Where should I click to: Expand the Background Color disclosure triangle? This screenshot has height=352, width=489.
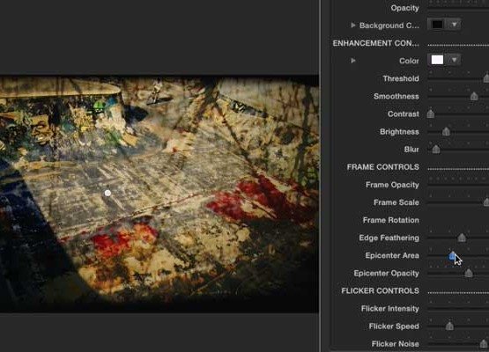[x=353, y=26]
